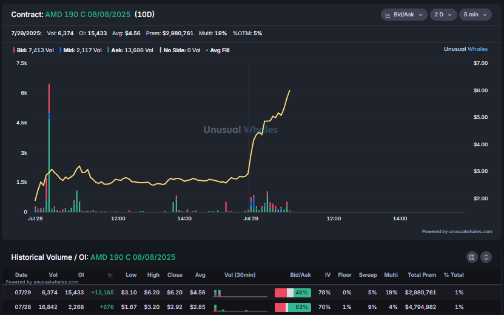Click the table columns settings icon
Viewport: 504px width, 315px height.
(472, 257)
